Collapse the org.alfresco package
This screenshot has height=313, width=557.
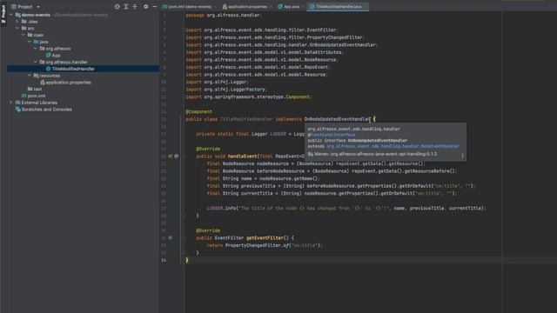coord(36,49)
